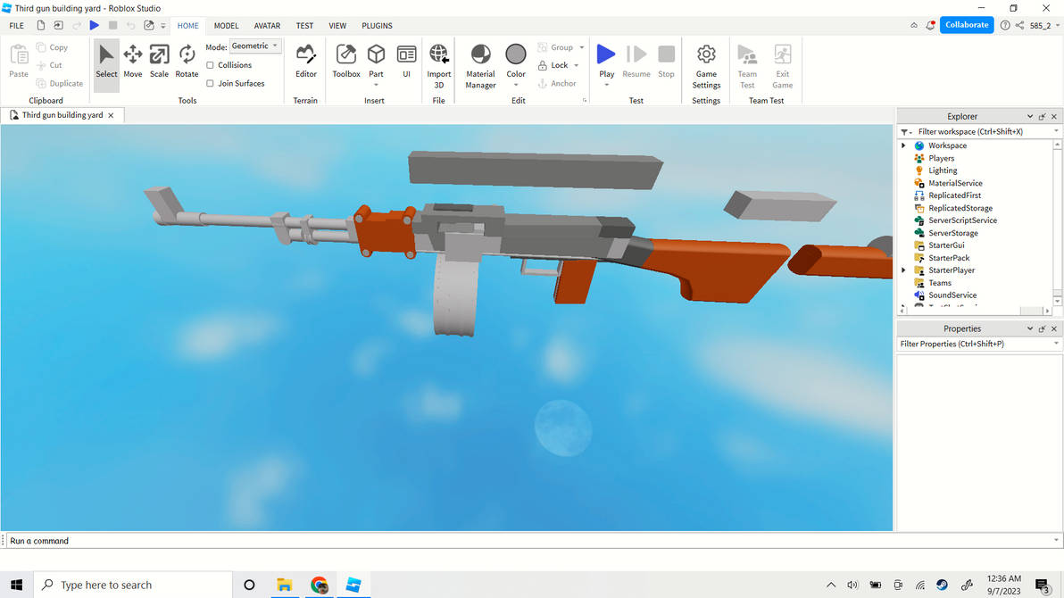Switch to the VIEW tab
1064x598 pixels.
337,26
